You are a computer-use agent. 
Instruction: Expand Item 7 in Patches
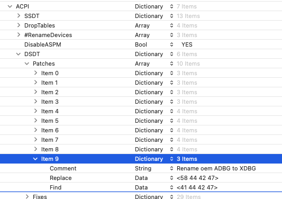35,140
